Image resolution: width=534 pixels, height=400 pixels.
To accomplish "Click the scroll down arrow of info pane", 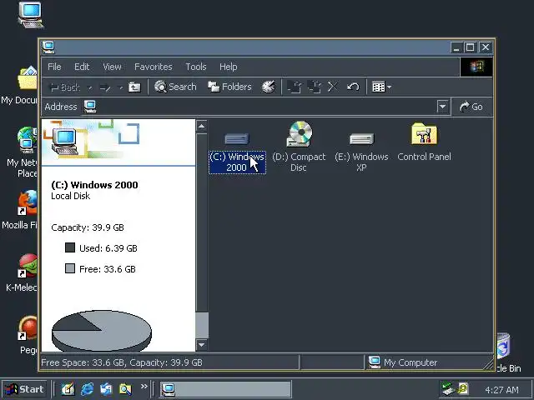I will [x=202, y=344].
